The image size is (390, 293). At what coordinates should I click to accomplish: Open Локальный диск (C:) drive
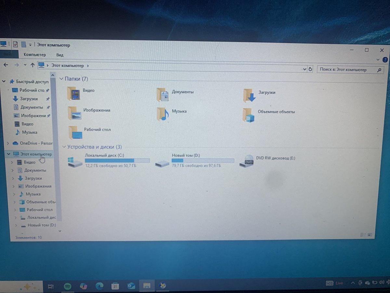tap(75, 161)
